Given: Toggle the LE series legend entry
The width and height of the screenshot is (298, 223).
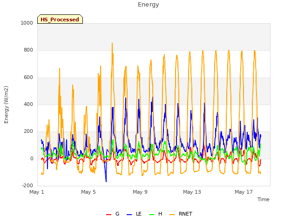Looking at the screenshot, I should click(x=134, y=214).
